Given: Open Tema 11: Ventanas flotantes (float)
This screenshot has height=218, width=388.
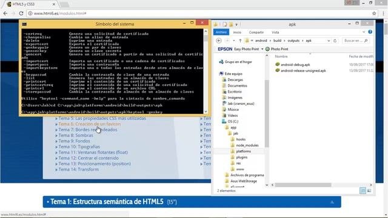Looking at the screenshot, I should pyautogui.click(x=93, y=152).
